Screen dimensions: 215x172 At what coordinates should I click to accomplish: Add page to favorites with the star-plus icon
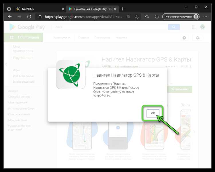[x=137, y=17]
